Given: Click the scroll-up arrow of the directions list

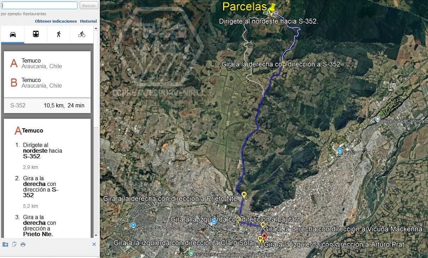Looking at the screenshot, I should [x=96, y=29].
